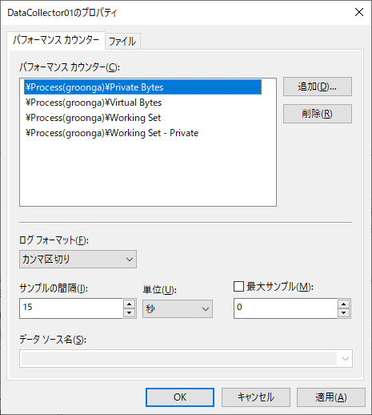This screenshot has height=415, width=372.
Task: Open the ログ フォーマット dropdown
Action: [x=78, y=259]
